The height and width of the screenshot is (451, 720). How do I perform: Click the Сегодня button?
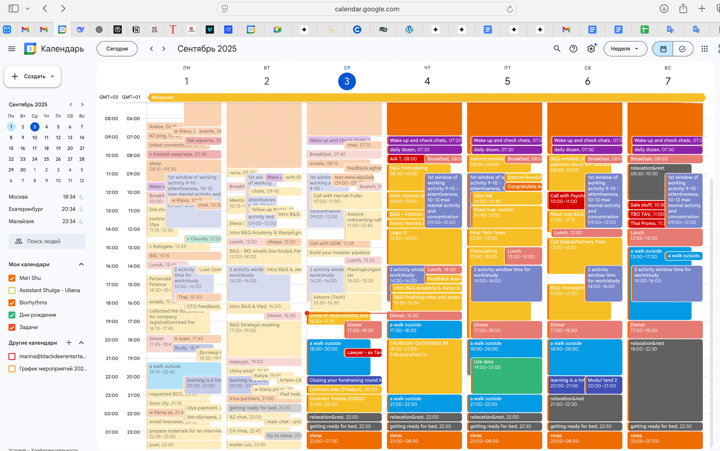pyautogui.click(x=117, y=49)
